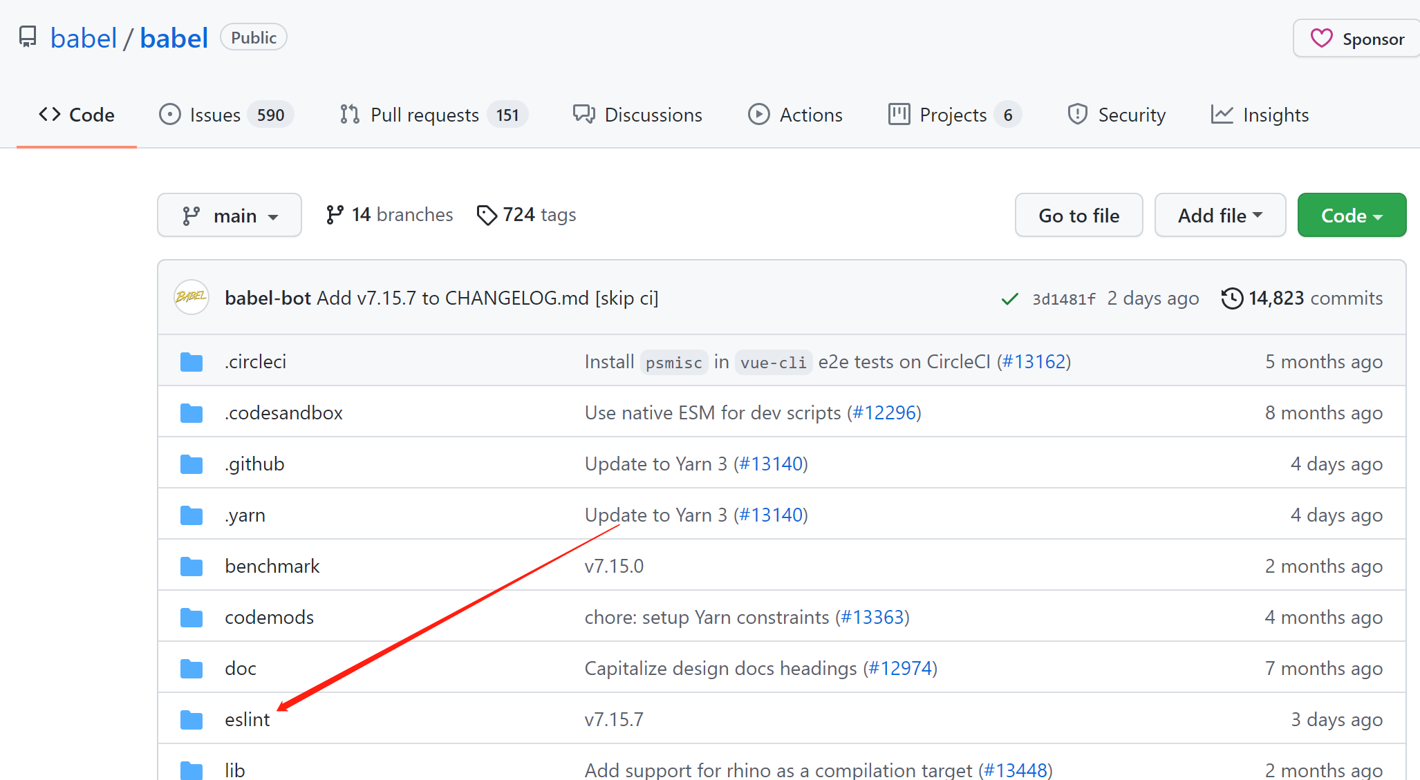1420x780 pixels.
Task: Click the babel-bot avatar image
Action: click(x=191, y=297)
